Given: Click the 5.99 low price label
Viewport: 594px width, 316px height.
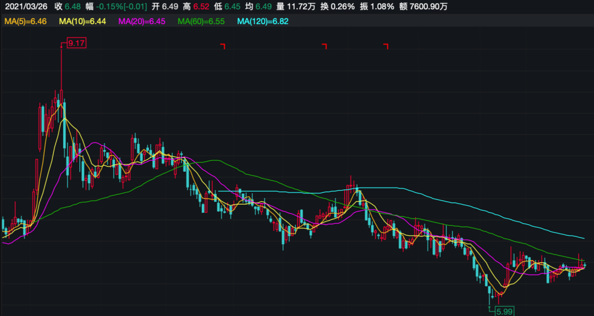Looking at the screenshot, I should [503, 311].
